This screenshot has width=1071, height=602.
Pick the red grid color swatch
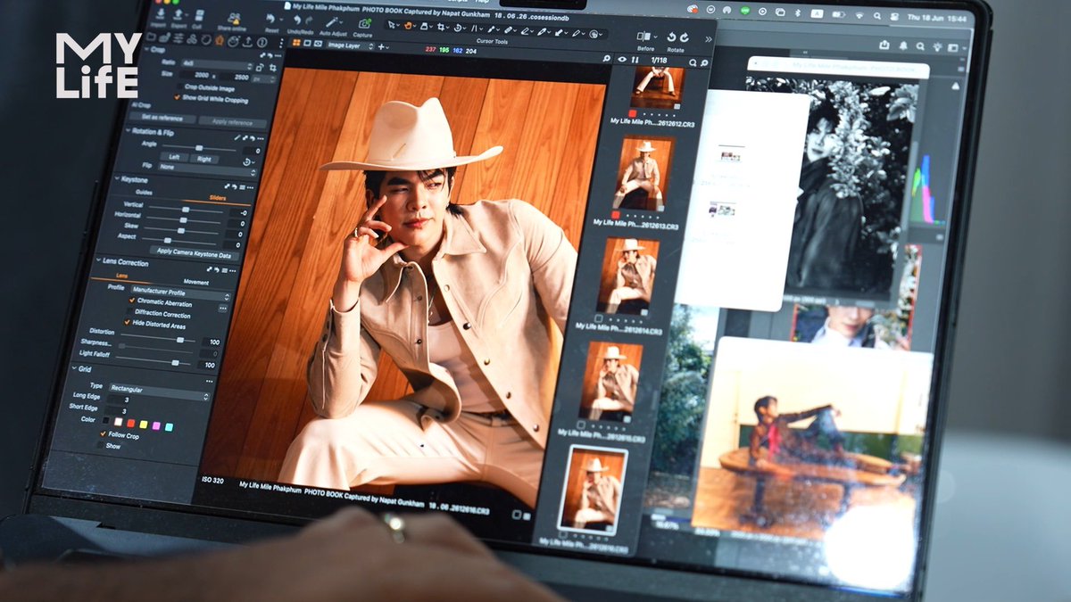[131, 423]
